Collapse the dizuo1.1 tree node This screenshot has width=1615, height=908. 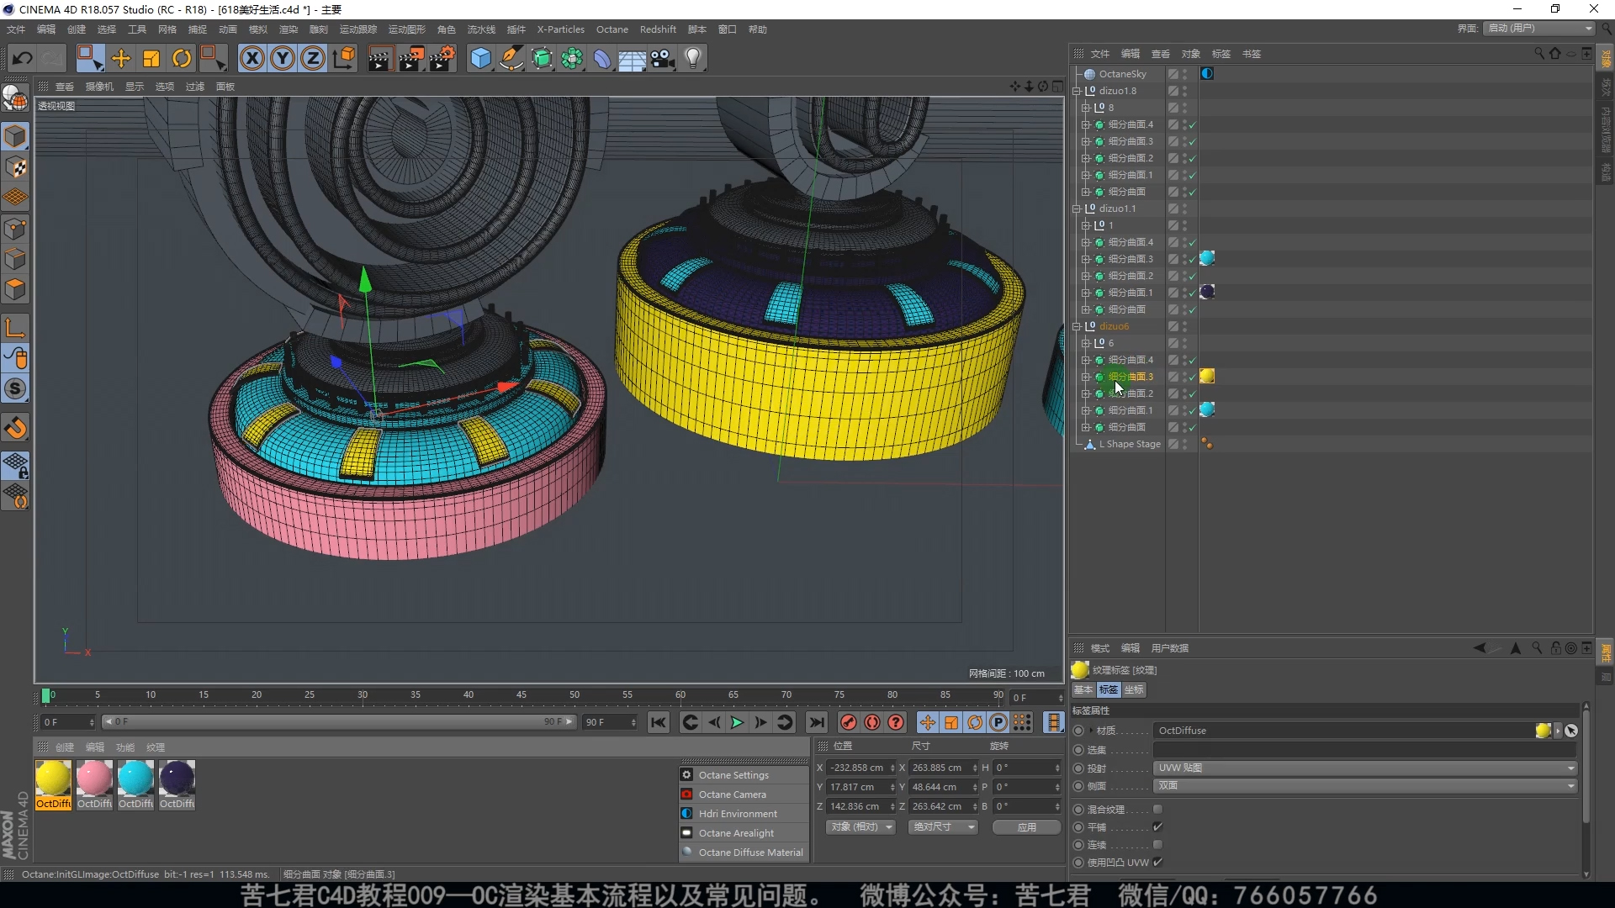coord(1077,209)
